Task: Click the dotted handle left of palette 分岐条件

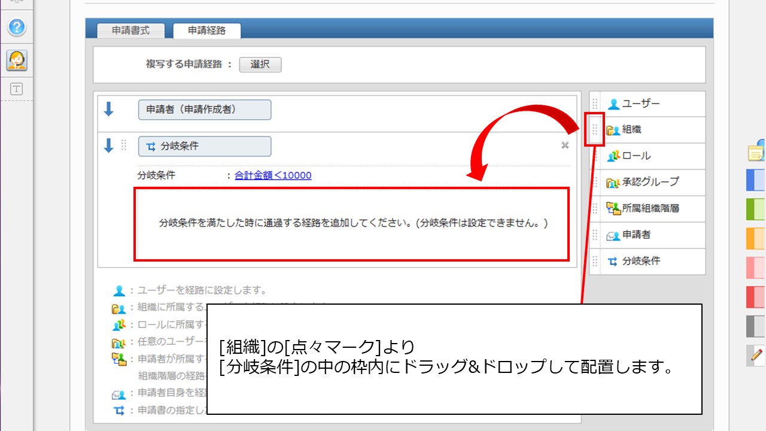Action: point(595,261)
